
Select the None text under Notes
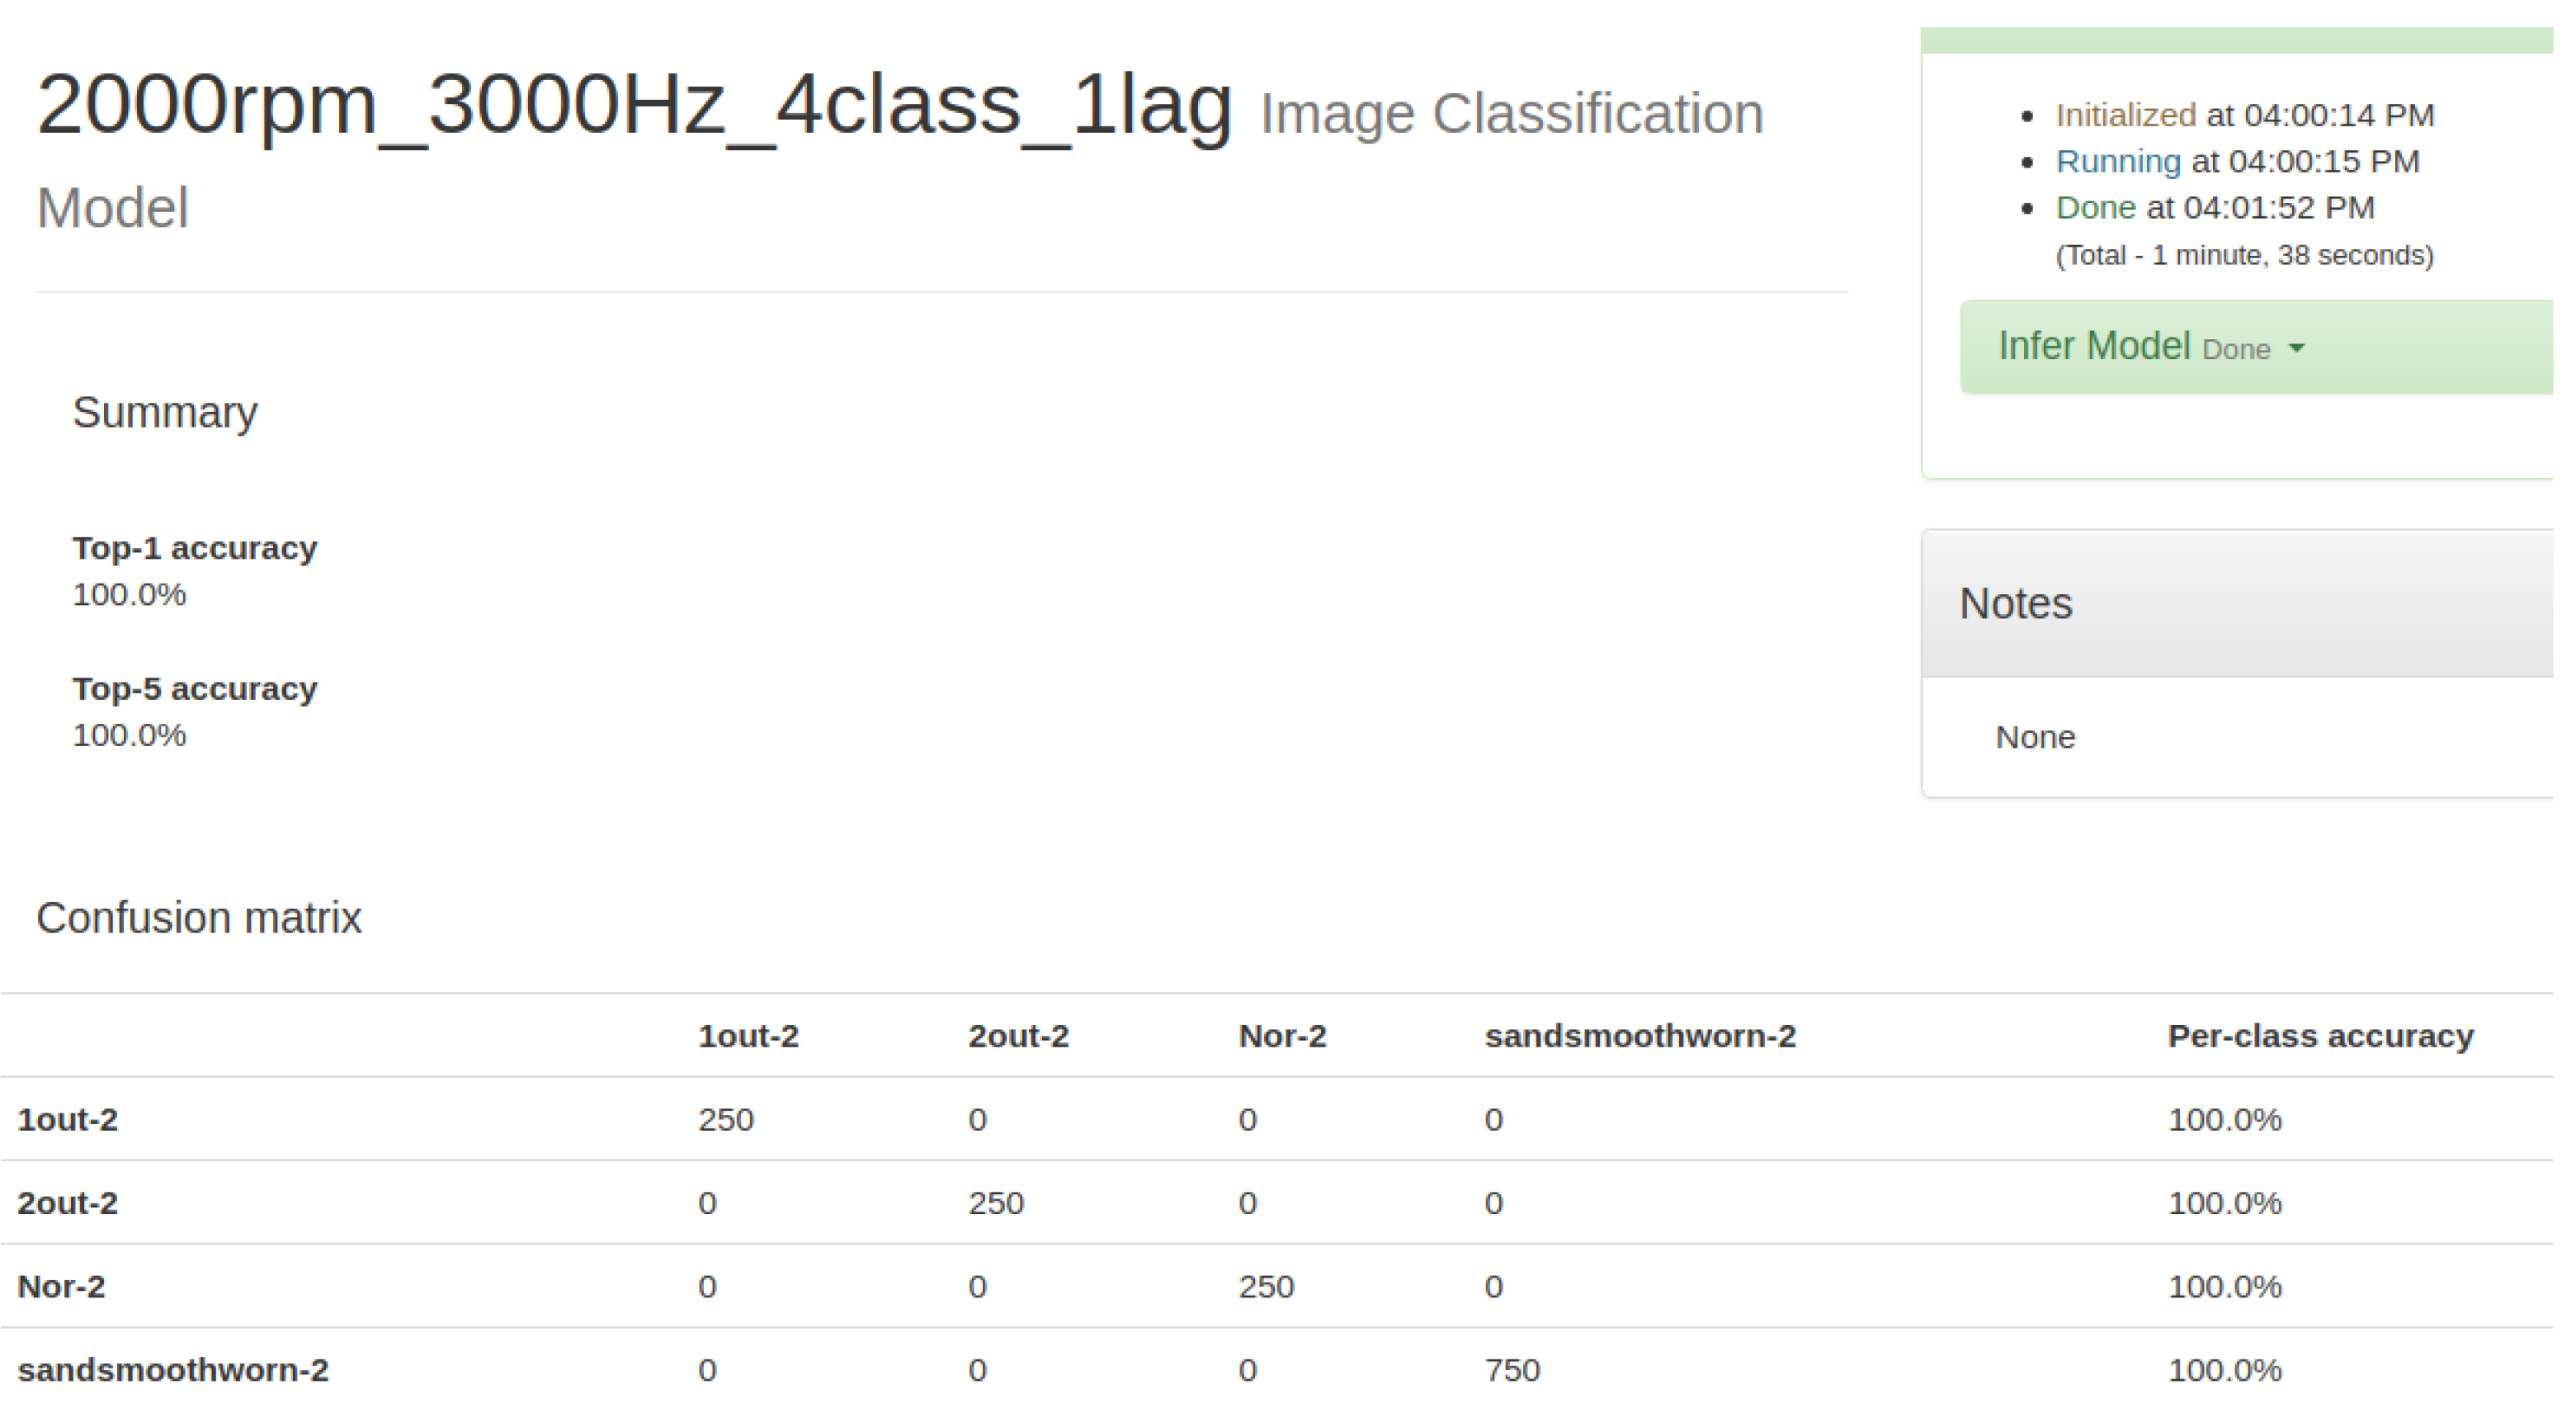click(x=2035, y=737)
